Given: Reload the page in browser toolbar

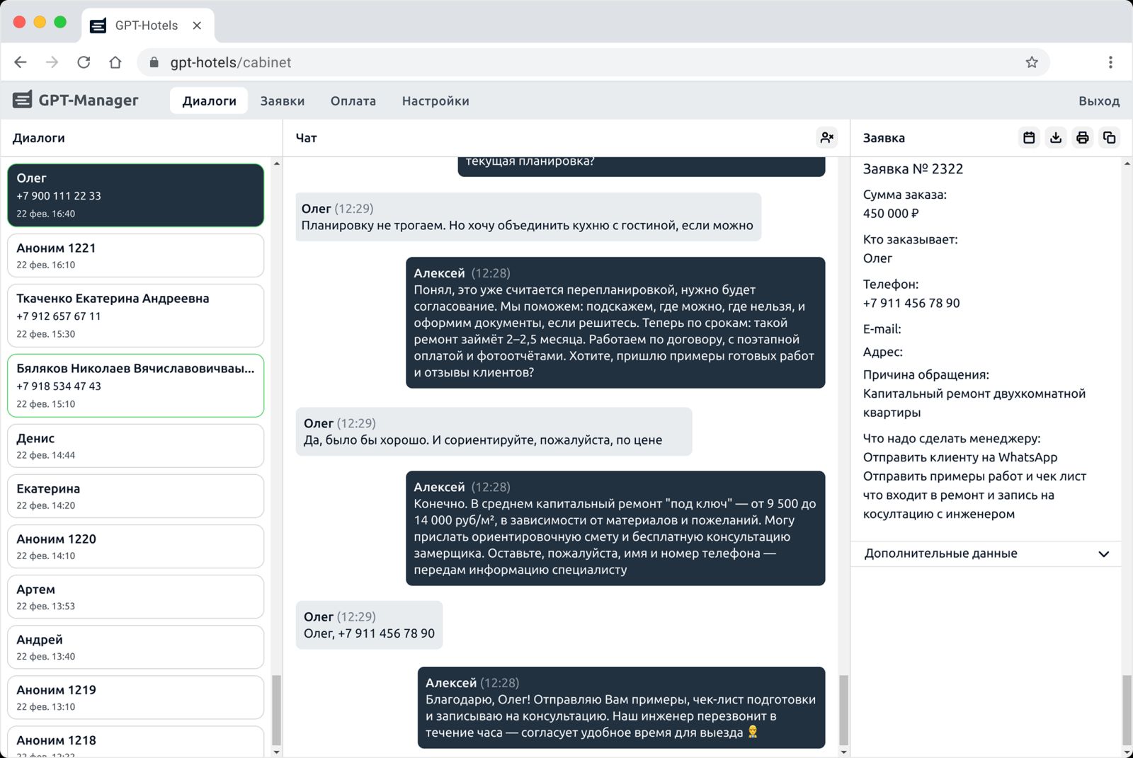Looking at the screenshot, I should pos(84,62).
